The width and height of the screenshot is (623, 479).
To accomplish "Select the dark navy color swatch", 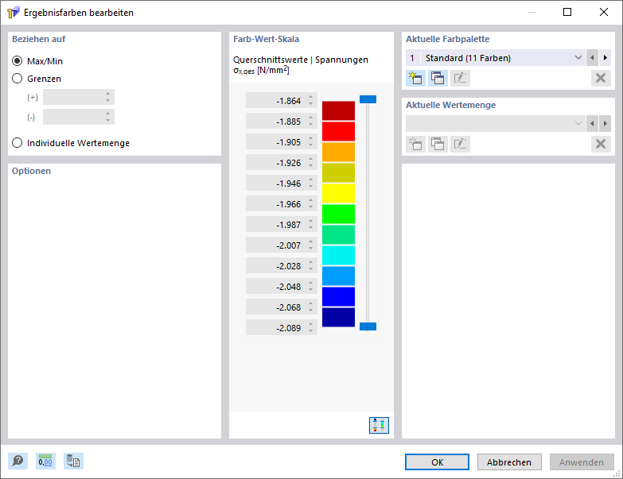I will (338, 317).
